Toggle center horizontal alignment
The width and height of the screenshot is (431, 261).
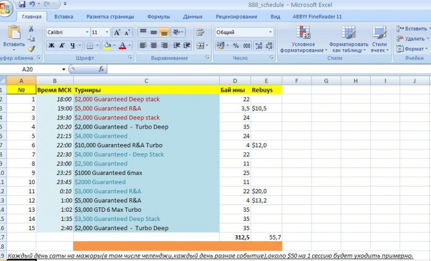(x=154, y=46)
